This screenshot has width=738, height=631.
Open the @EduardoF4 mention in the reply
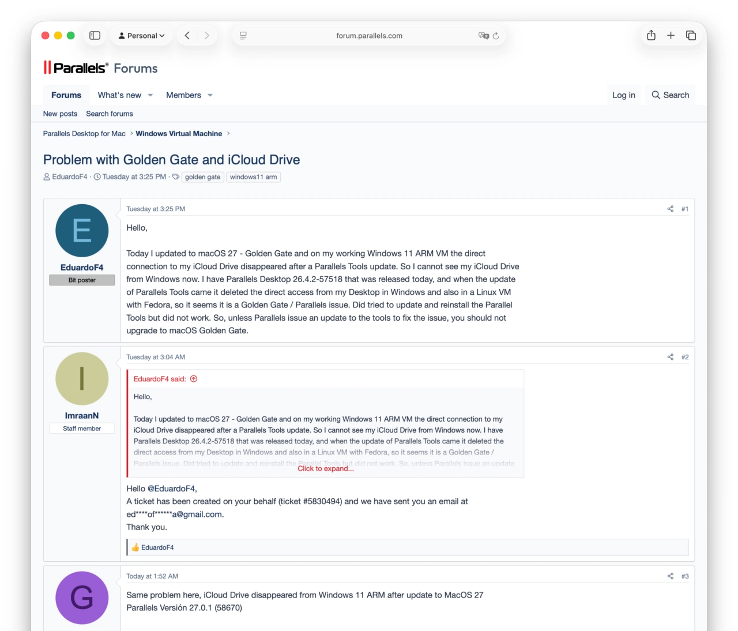click(x=172, y=489)
